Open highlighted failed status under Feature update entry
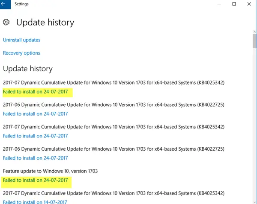The width and height of the screenshot is (257, 204). point(35,181)
